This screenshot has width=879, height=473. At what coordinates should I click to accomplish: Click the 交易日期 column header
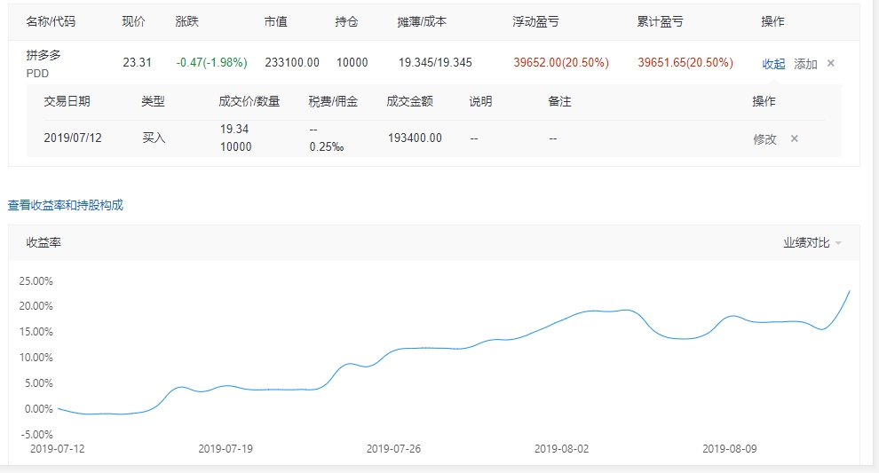tap(67, 101)
